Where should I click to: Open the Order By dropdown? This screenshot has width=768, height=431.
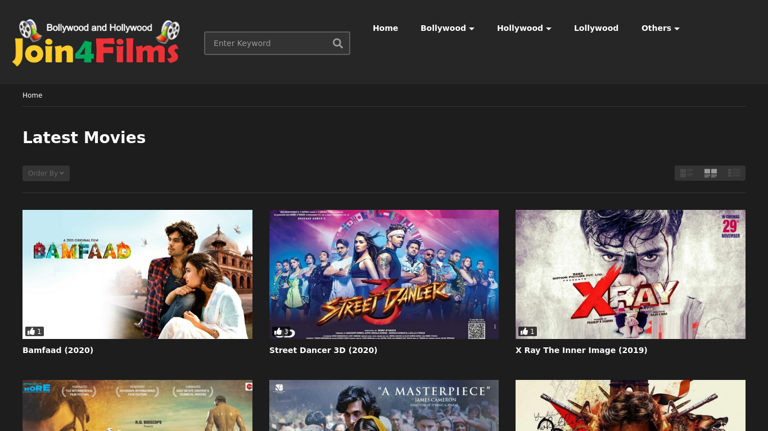click(x=46, y=173)
